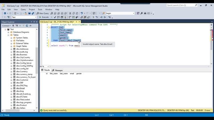
Task: Click the Decrease Indent icon
Action: [x=101, y=17]
